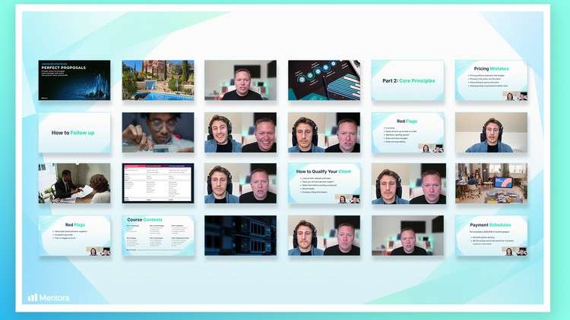Select the lone man wearing headphones clip
The width and height of the screenshot is (570, 320).
(491, 133)
